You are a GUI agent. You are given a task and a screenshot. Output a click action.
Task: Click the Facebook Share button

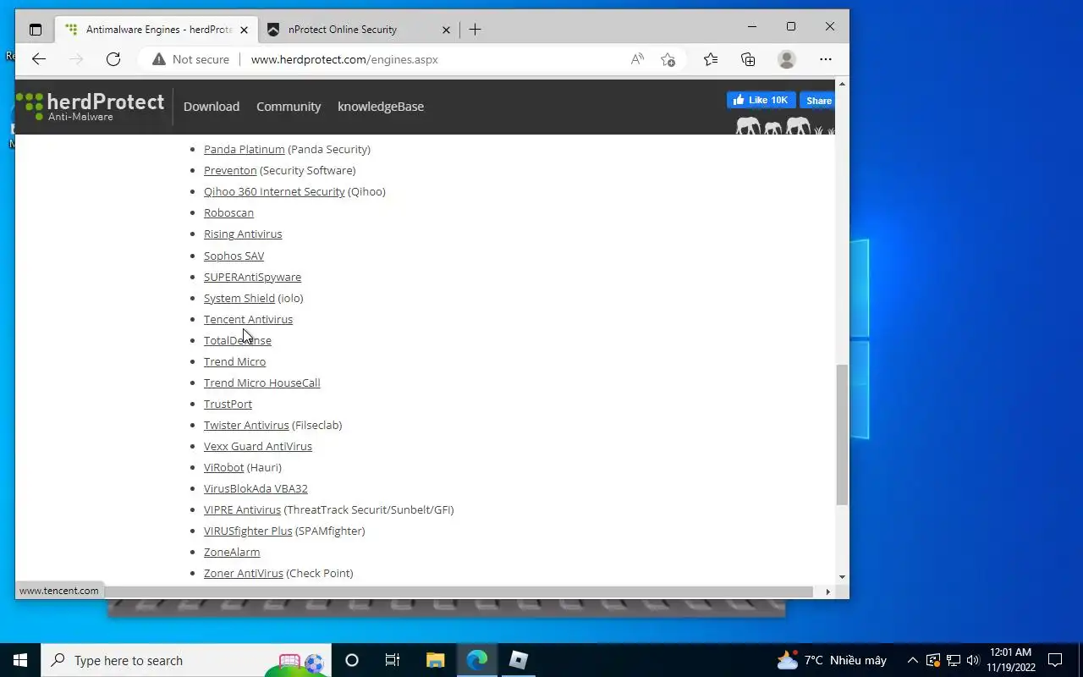pos(817,100)
